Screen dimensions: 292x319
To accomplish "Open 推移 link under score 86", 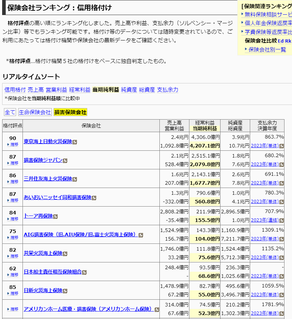I will click(13, 182).
